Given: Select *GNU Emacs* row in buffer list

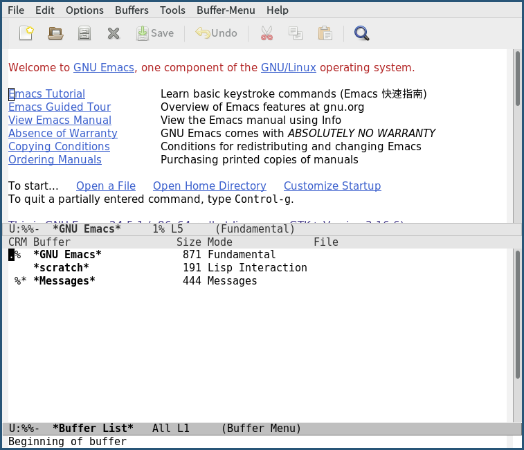Looking at the screenshot, I should 257,255.
